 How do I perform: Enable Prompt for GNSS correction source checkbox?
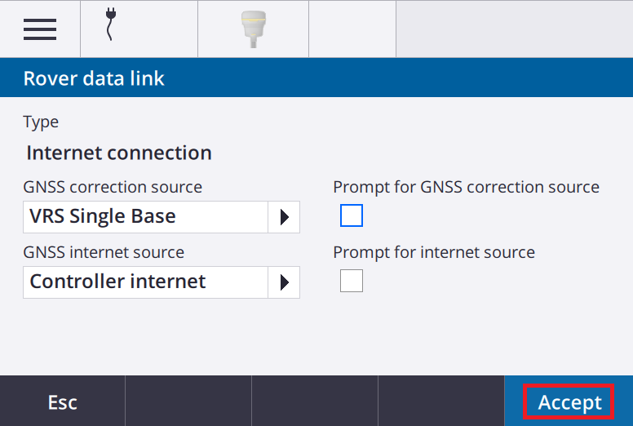click(352, 215)
